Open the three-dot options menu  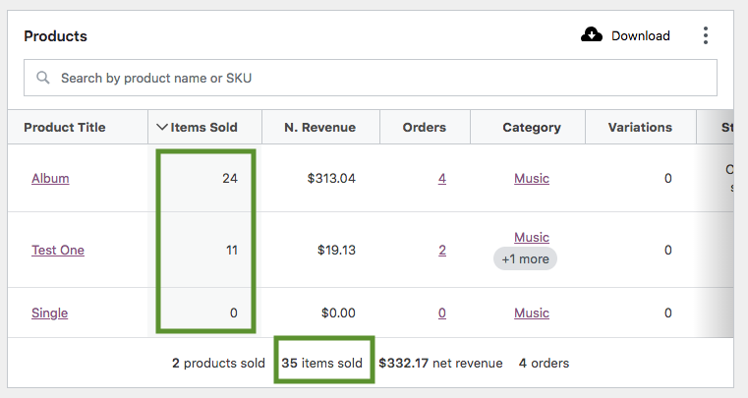[706, 35]
